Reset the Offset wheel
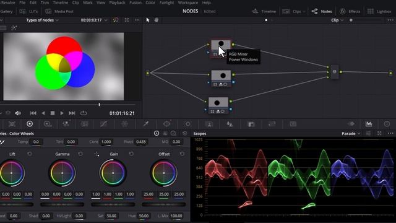The width and height of the screenshot is (396, 223). coord(182,154)
